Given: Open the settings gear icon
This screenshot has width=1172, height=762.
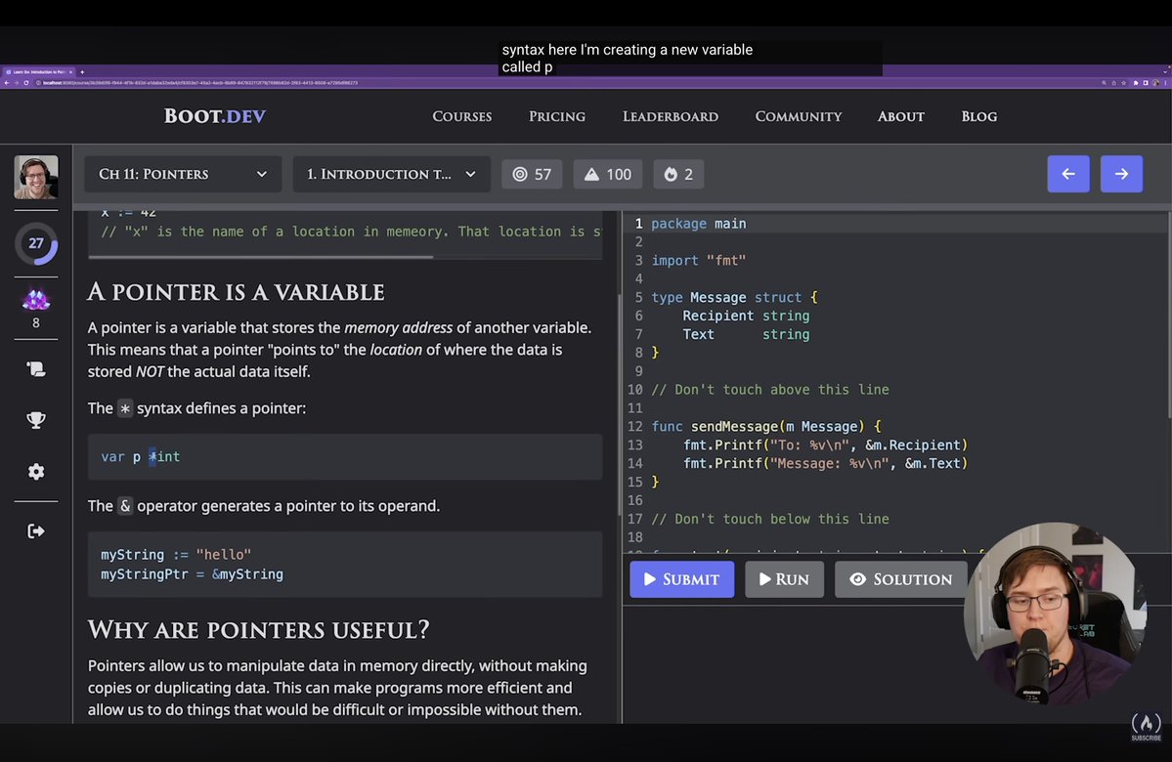Looking at the screenshot, I should 36,472.
